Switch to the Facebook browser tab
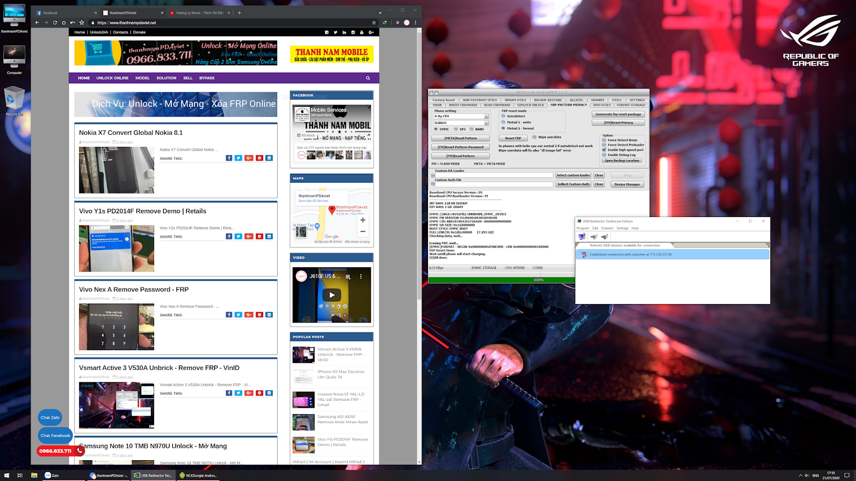 (x=65, y=13)
